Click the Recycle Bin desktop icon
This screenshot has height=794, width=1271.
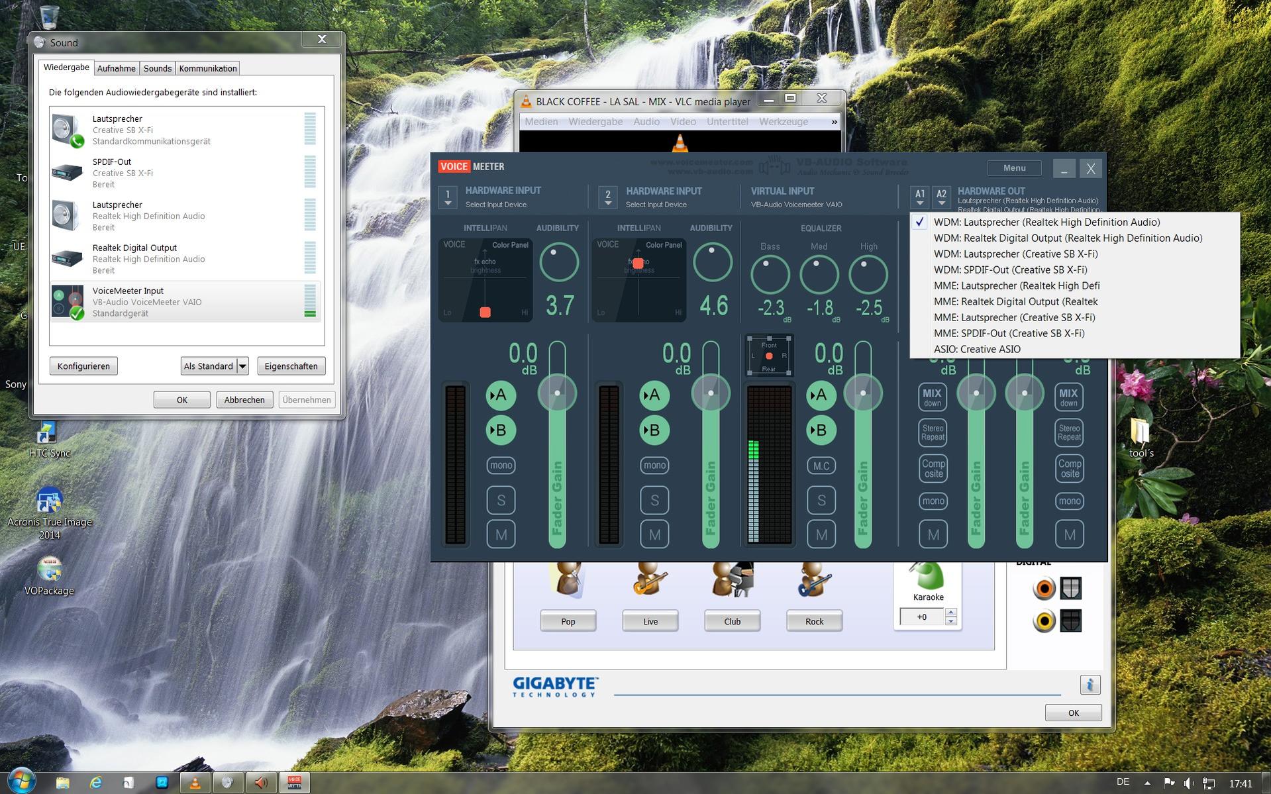click(50, 17)
